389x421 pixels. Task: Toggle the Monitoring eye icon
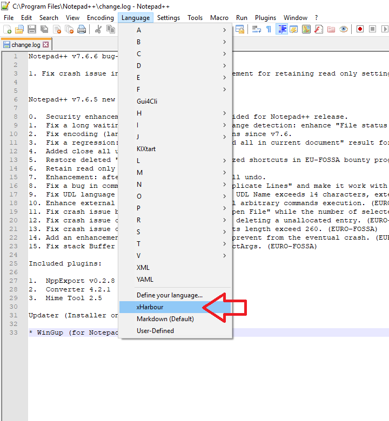coord(343,29)
